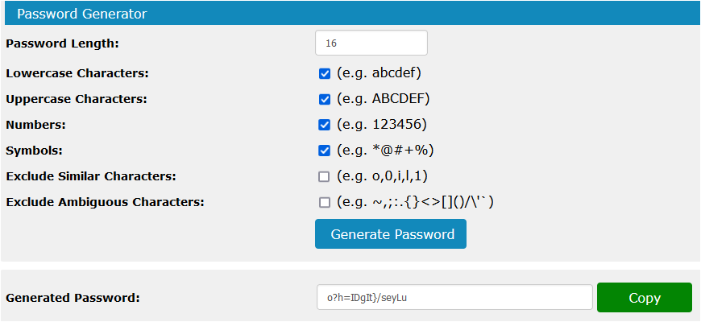Select the generated password text field
Image resolution: width=701 pixels, height=322 pixels.
click(454, 297)
